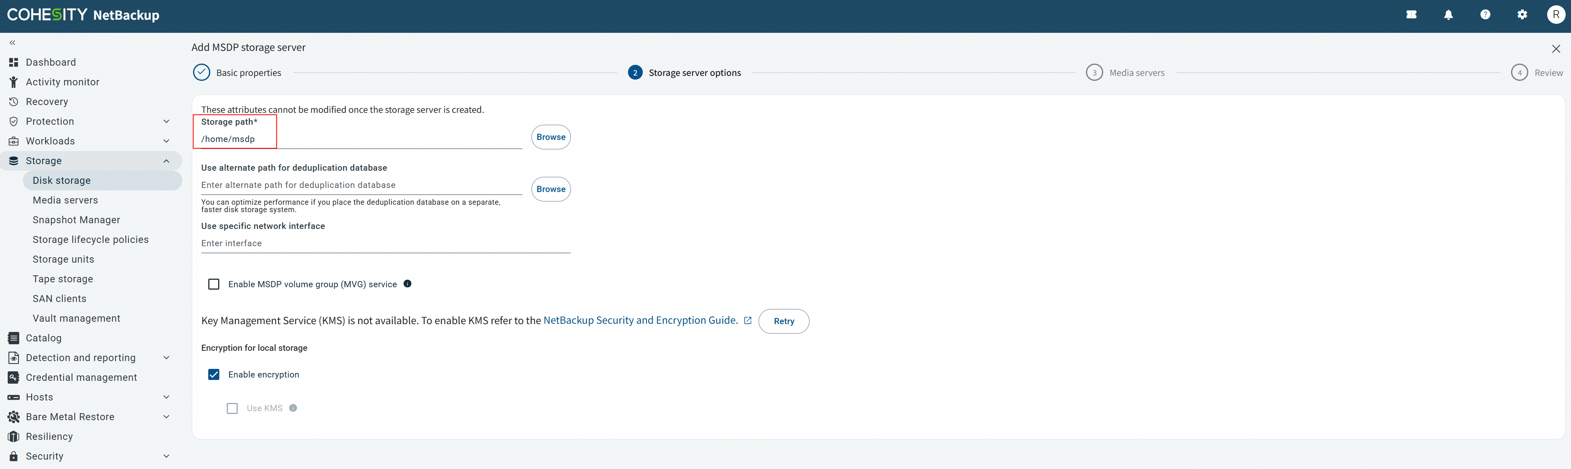Select the Resiliency icon
This screenshot has height=469, width=1571.
(14, 436)
